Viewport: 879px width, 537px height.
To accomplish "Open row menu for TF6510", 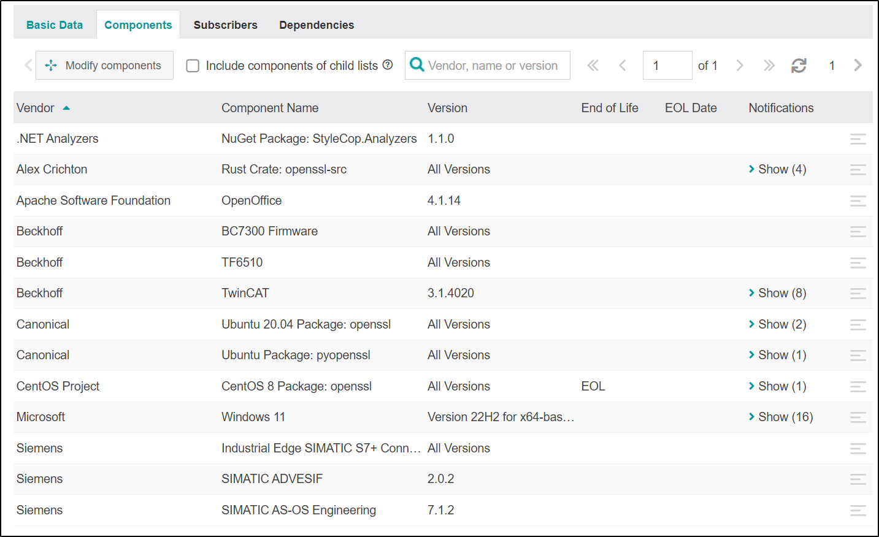I will point(858,263).
